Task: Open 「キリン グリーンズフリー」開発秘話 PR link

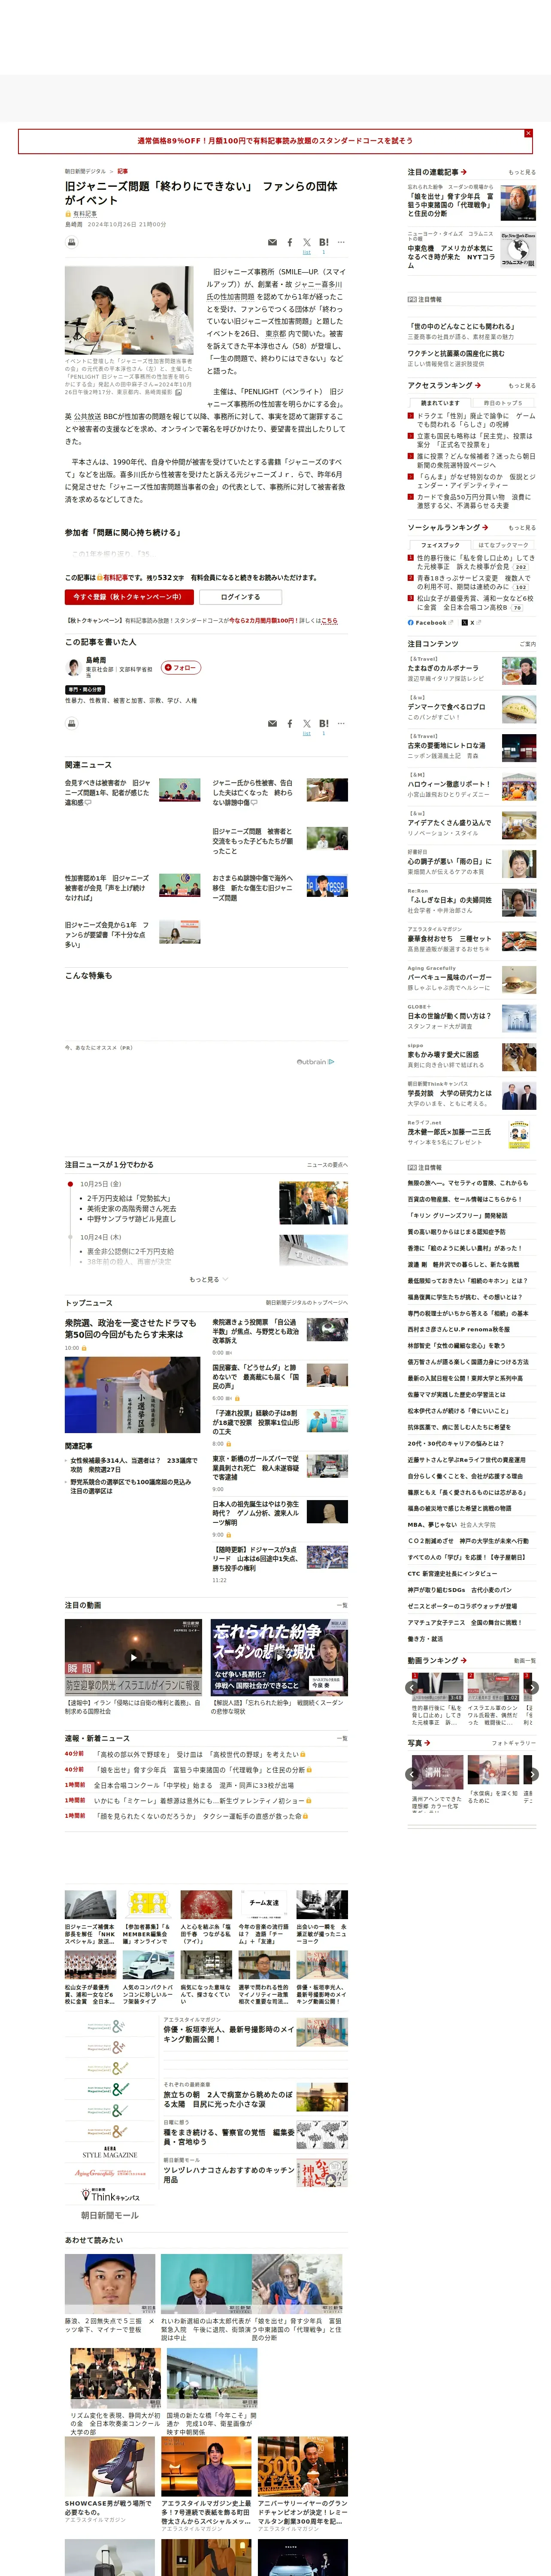Action: pos(457,1215)
